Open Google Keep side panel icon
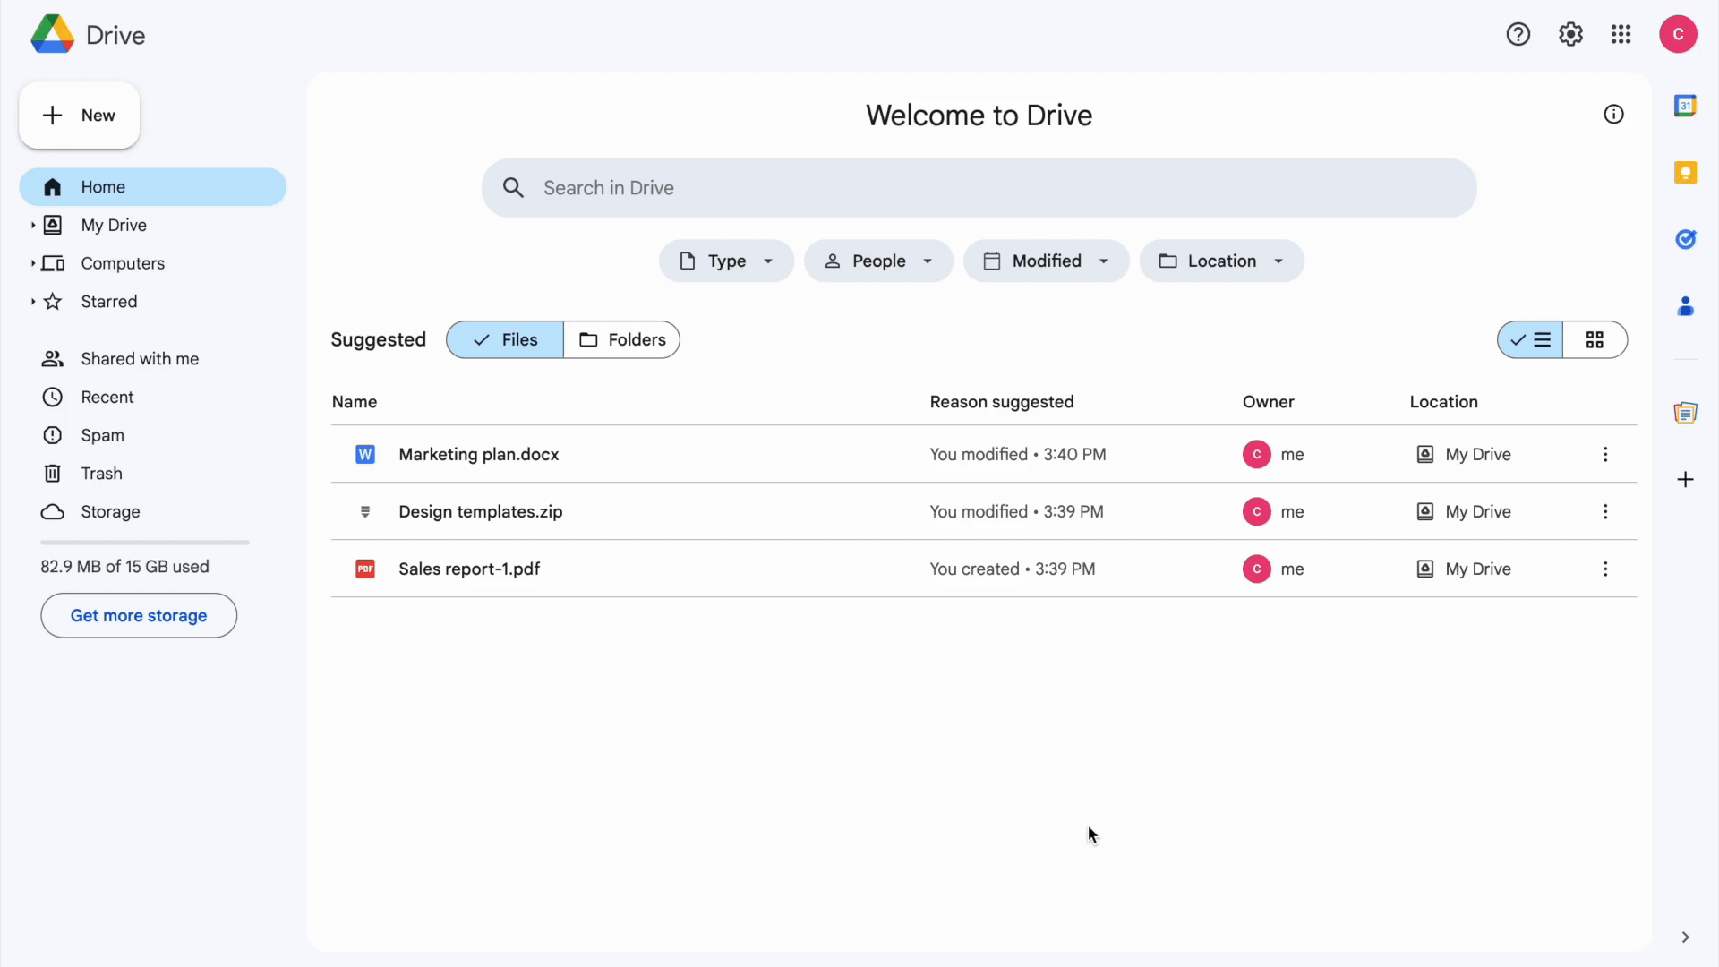 tap(1685, 172)
